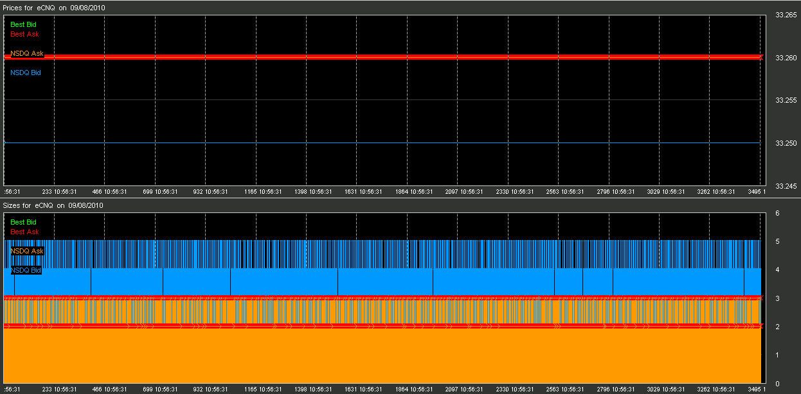
Task: Click Best Bid legend in Sizes chart
Action: click(x=23, y=222)
